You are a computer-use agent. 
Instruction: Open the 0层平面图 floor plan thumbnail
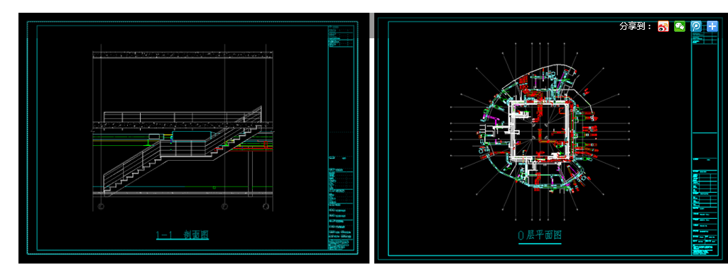point(551,138)
